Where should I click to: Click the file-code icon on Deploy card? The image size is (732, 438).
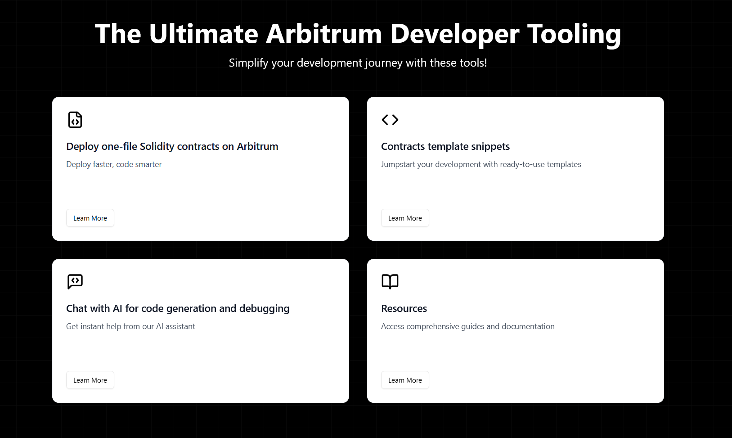point(75,120)
